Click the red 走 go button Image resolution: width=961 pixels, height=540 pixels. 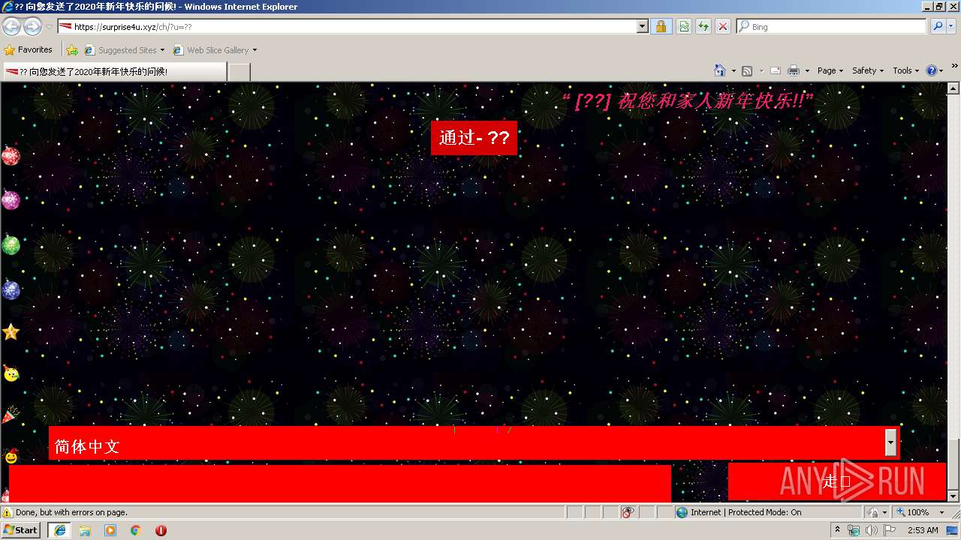pos(836,481)
